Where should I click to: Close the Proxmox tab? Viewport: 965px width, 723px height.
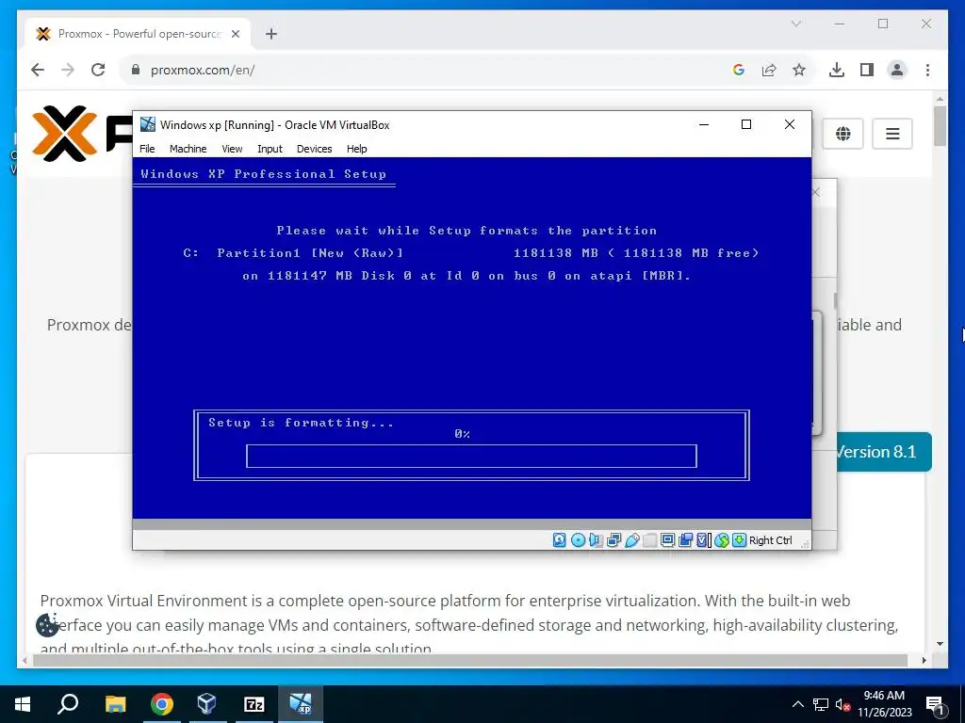(x=235, y=34)
